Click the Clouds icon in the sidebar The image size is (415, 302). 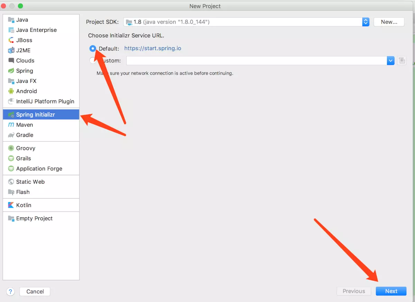[x=11, y=60]
